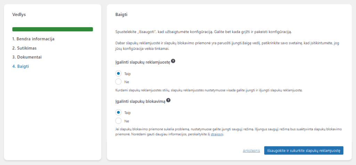Click the Spustelėkite „Išsaugoti“ instruction paragraph

(203, 32)
